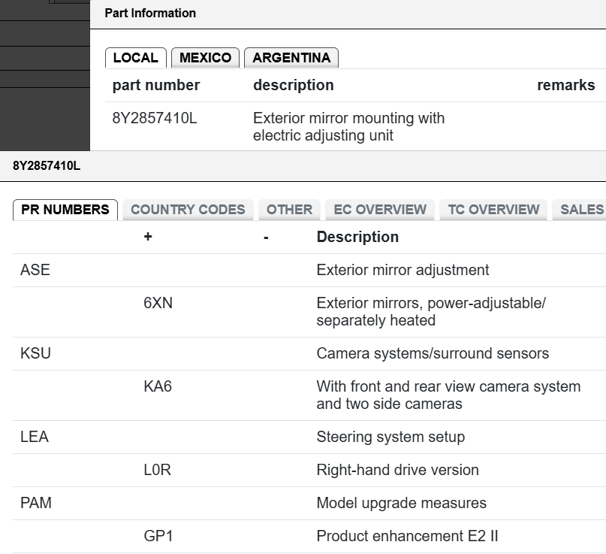606x554 pixels.
Task: Select the LOCAL tab
Action: (136, 58)
